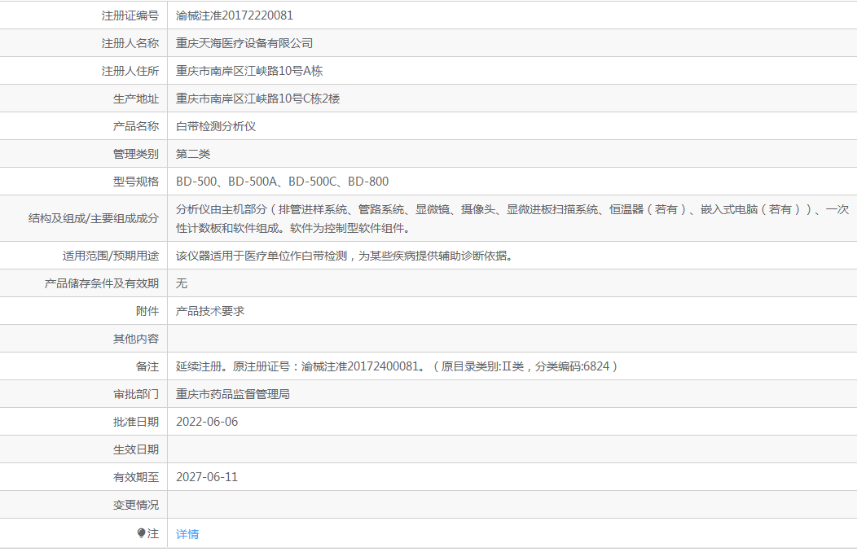Click the 结构及组成/主要组成成分 label
This screenshot has width=857, height=552.
(94, 218)
